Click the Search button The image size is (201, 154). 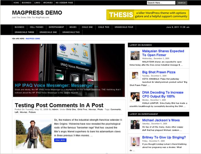pos(182,3)
